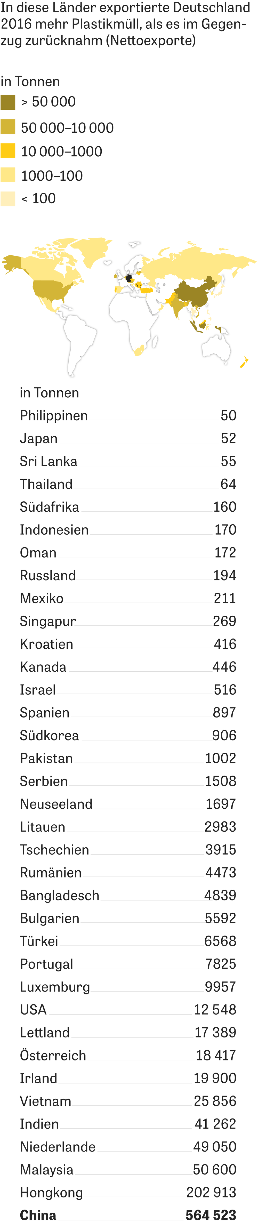
Task: Click the Philippinen row at the table top
Action: coord(128,415)
